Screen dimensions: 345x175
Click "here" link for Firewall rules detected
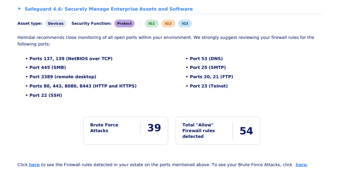(34, 165)
